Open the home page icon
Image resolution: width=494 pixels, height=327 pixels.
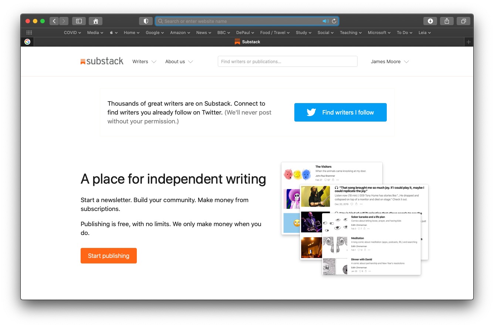click(x=95, y=21)
